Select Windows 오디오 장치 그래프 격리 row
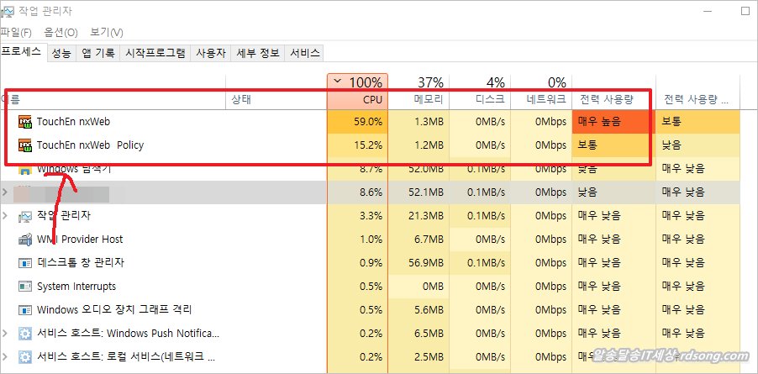The image size is (758, 374). [370, 310]
